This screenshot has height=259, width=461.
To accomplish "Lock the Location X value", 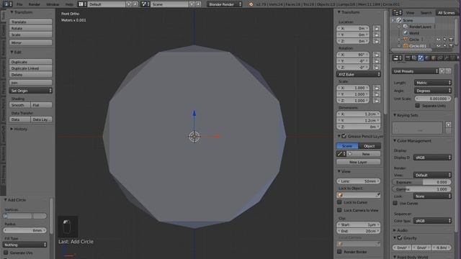I will coord(376,29).
